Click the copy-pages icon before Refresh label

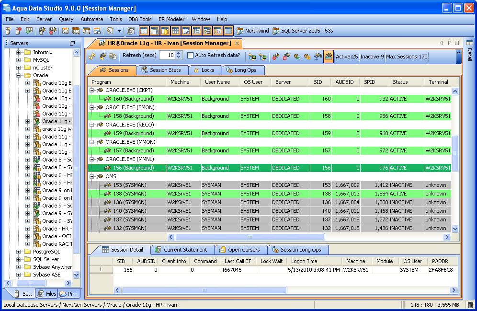(x=113, y=56)
